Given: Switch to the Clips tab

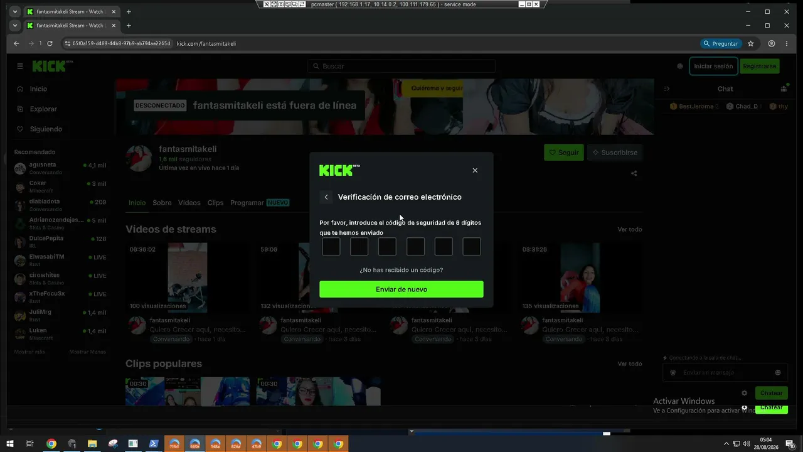Looking at the screenshot, I should (x=215, y=203).
